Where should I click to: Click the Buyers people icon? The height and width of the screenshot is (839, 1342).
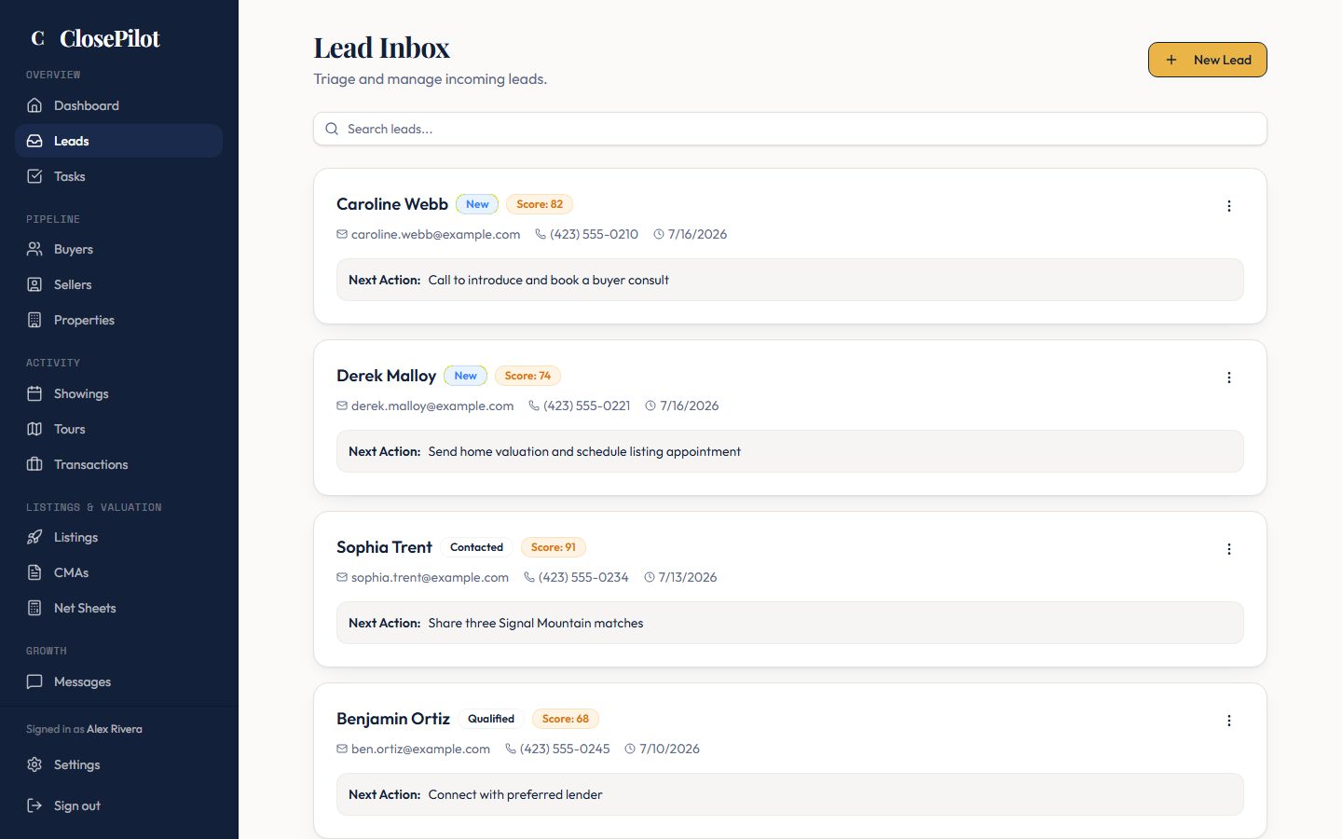(34, 249)
